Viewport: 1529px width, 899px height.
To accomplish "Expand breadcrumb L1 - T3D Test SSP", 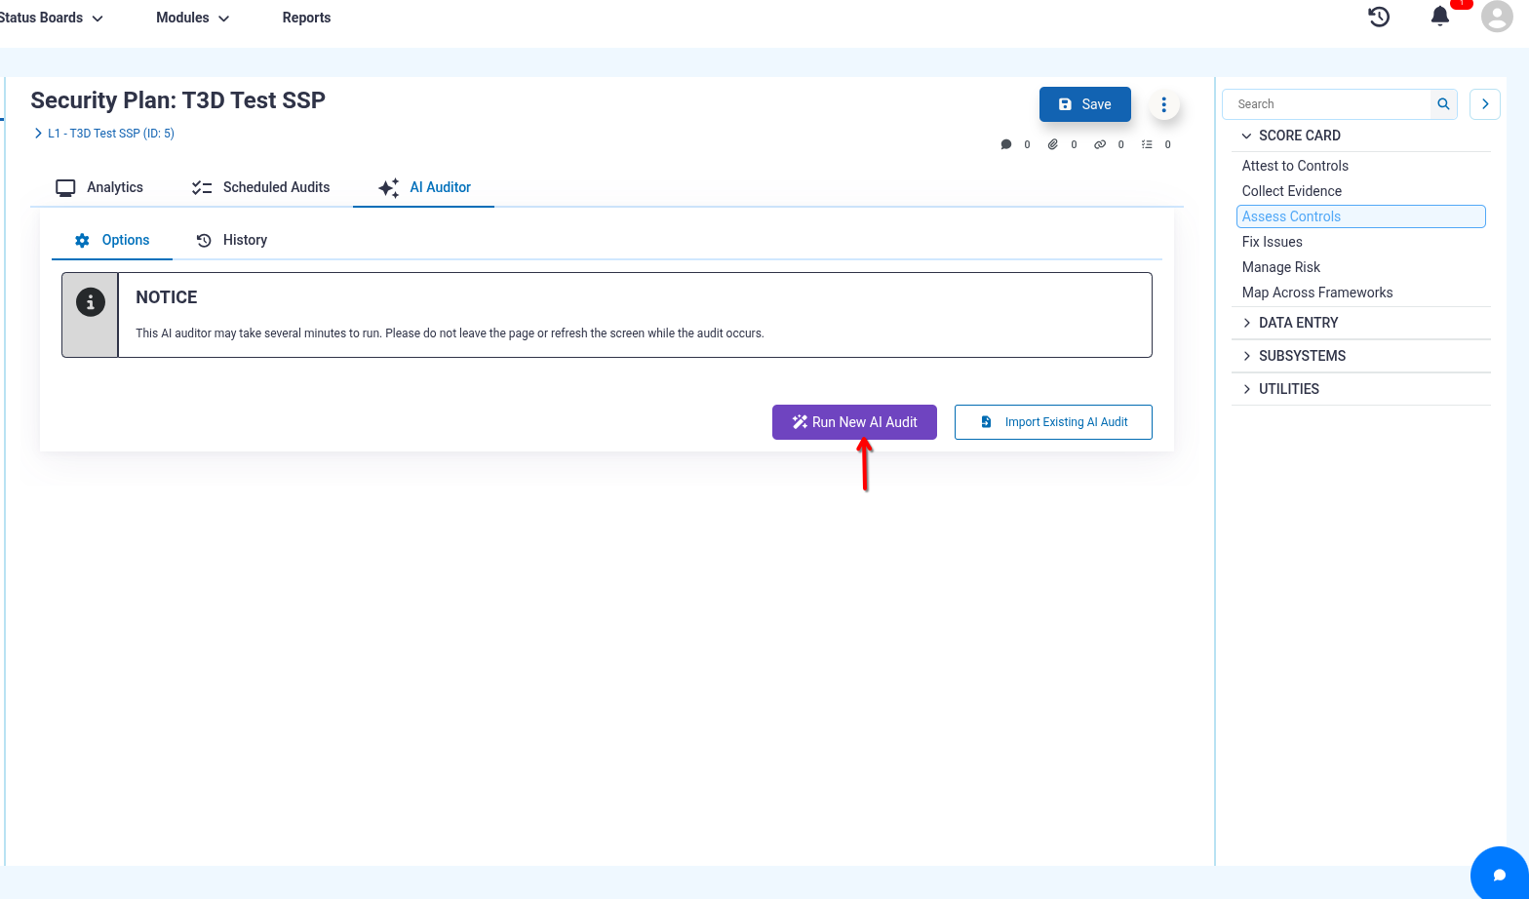I will [103, 134].
